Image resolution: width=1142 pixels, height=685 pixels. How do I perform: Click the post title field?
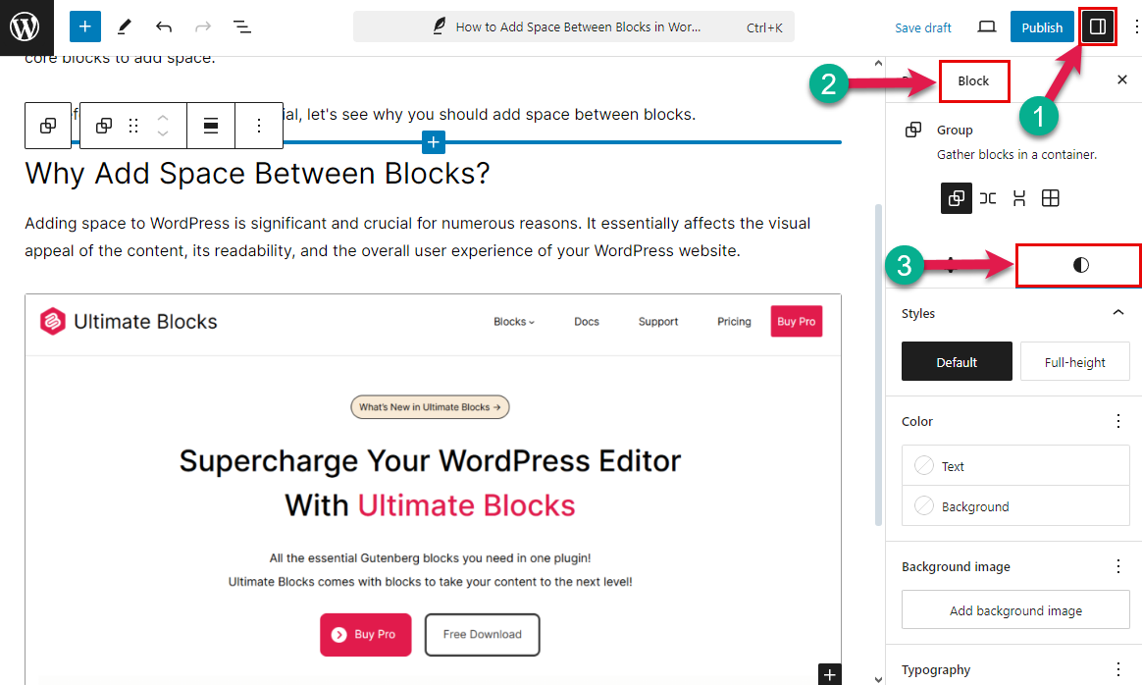pyautogui.click(x=574, y=26)
